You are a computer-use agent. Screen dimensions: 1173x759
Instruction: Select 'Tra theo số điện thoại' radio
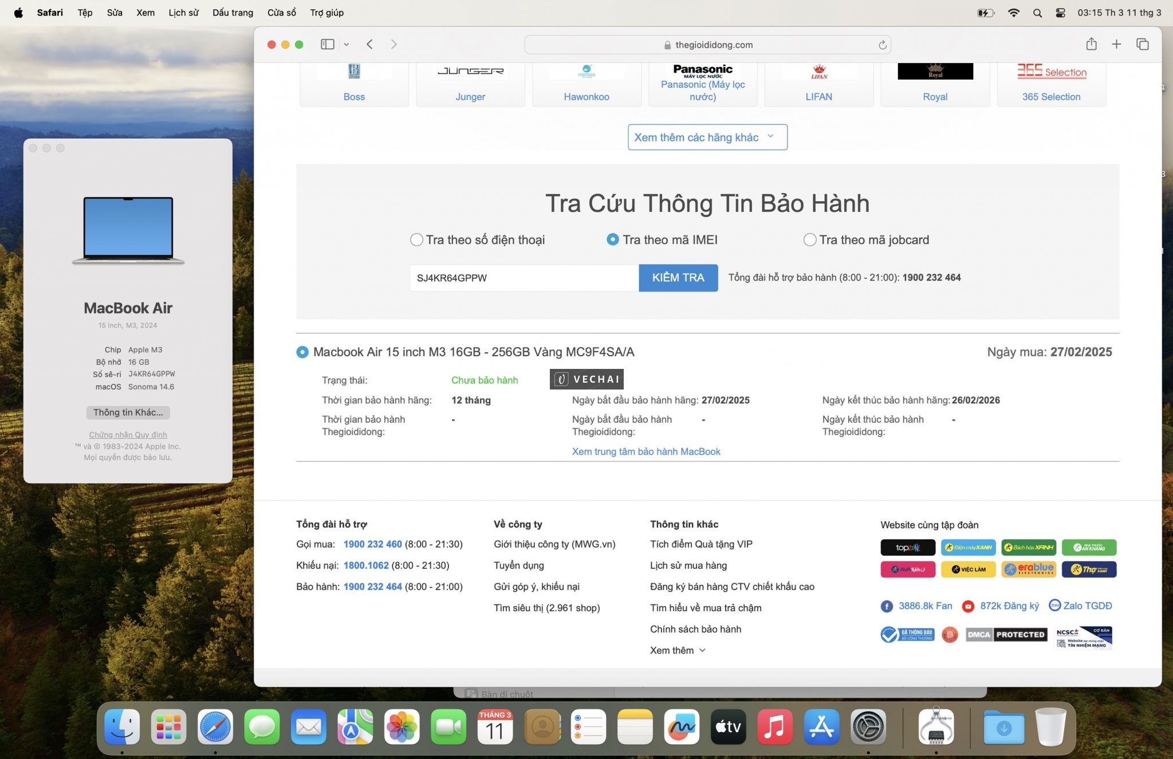pyautogui.click(x=416, y=239)
